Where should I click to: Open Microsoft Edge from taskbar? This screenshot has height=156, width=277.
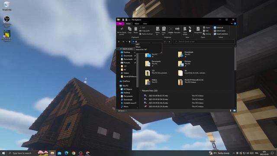(66, 153)
